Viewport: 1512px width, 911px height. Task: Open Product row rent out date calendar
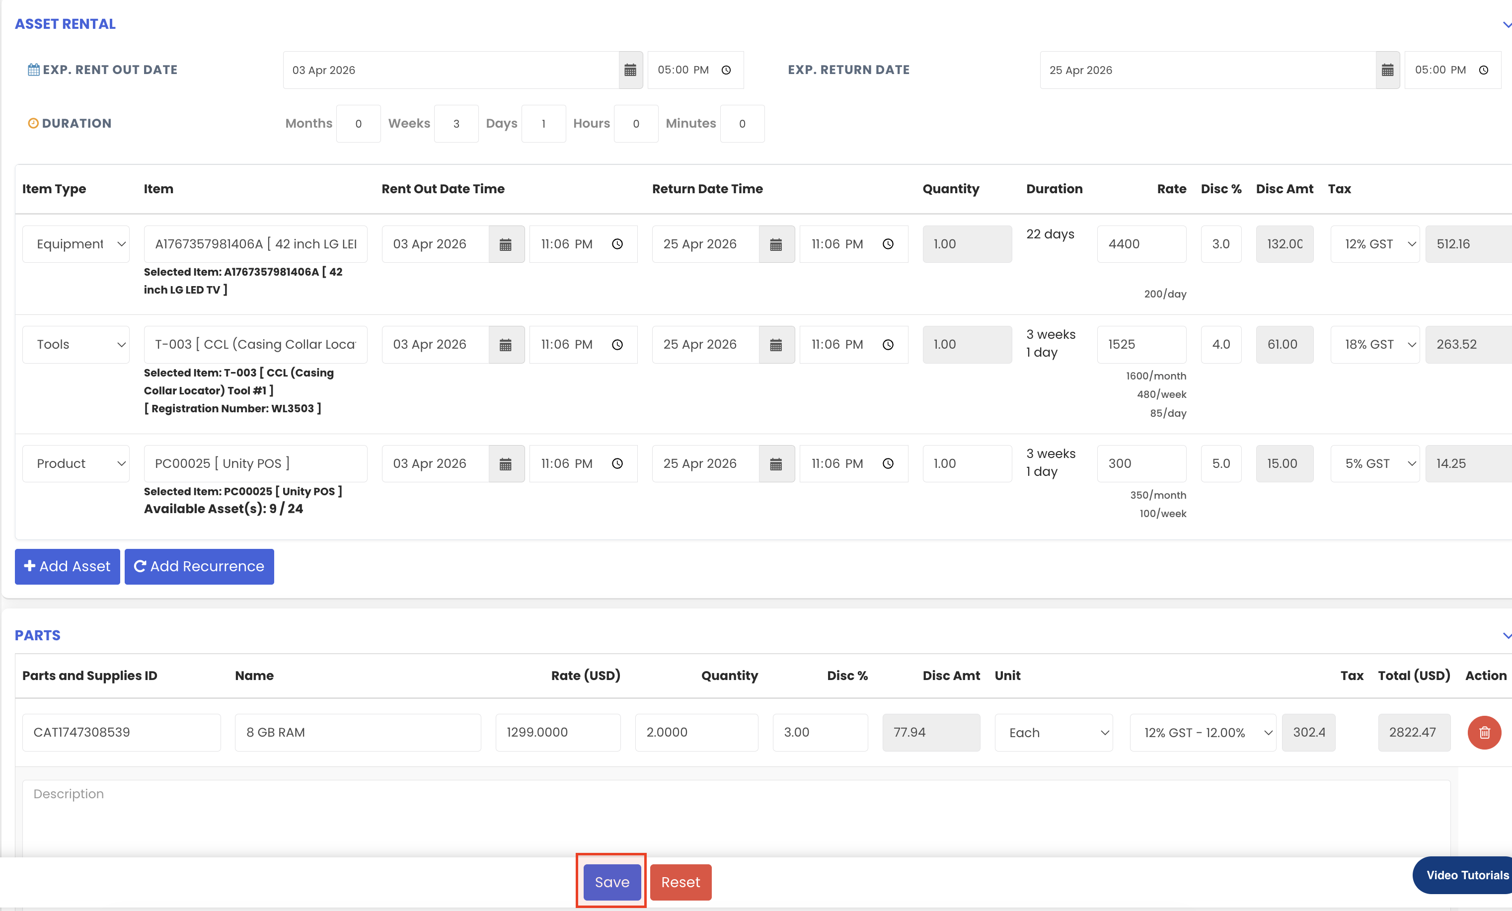[x=506, y=464]
